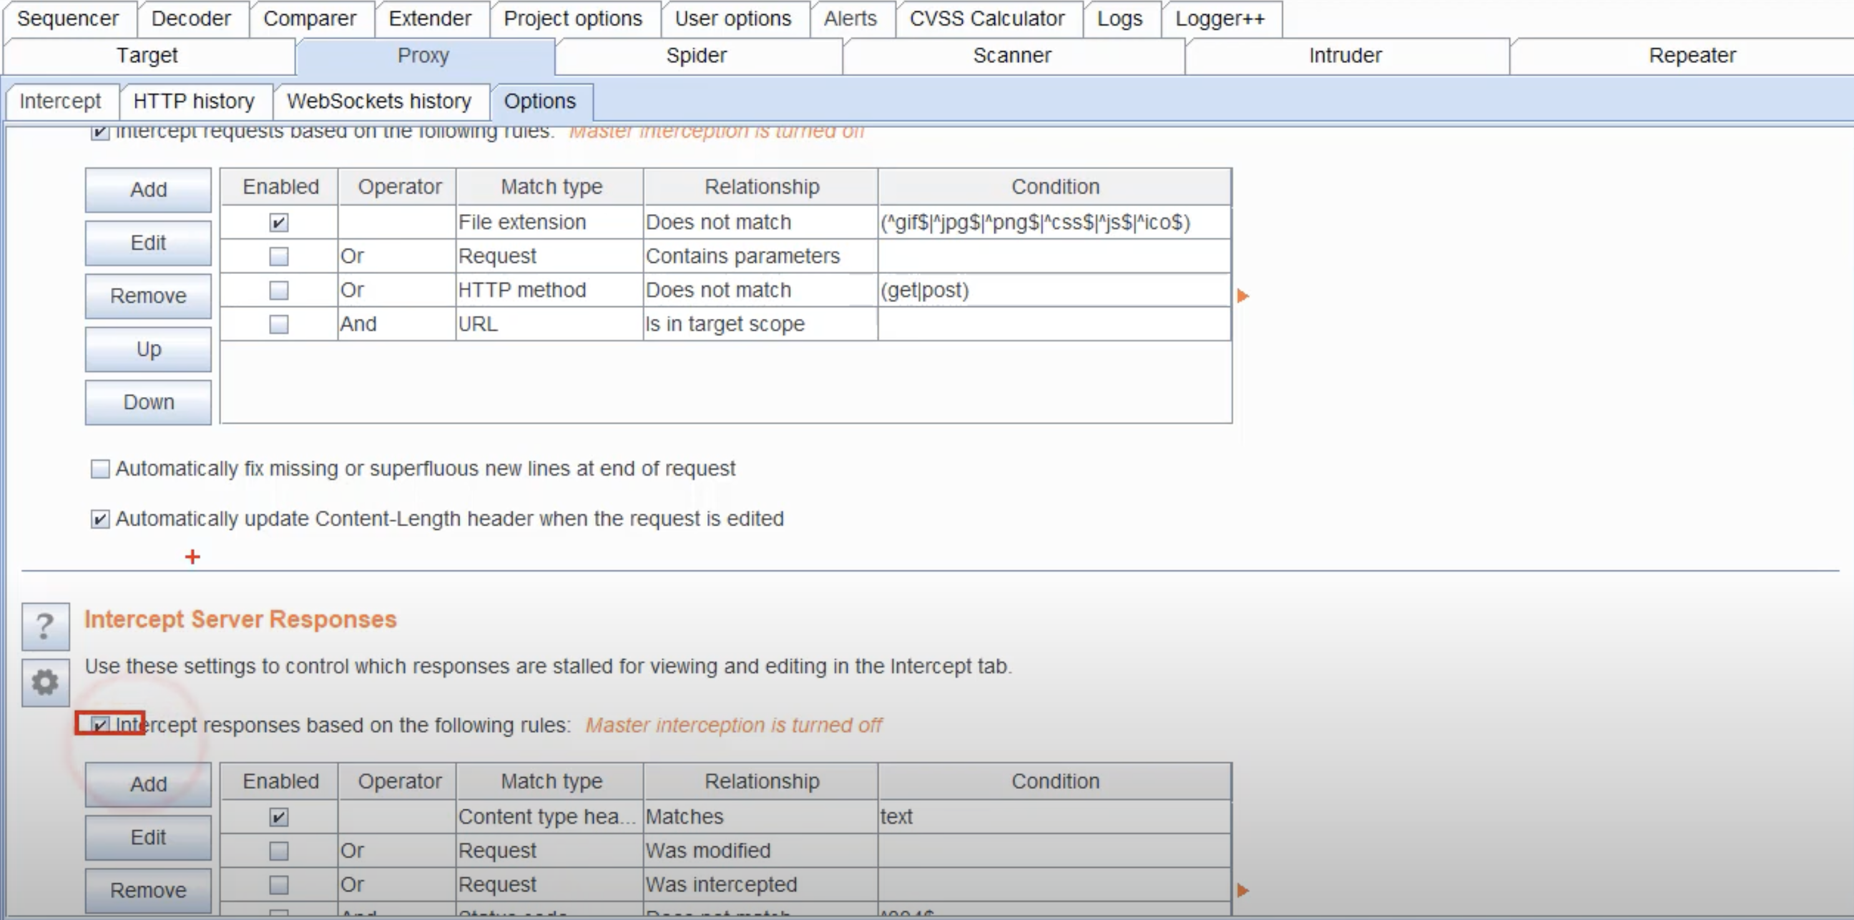This screenshot has height=920, width=1854.
Task: Sort by the Condition column header
Action: pos(1054,187)
